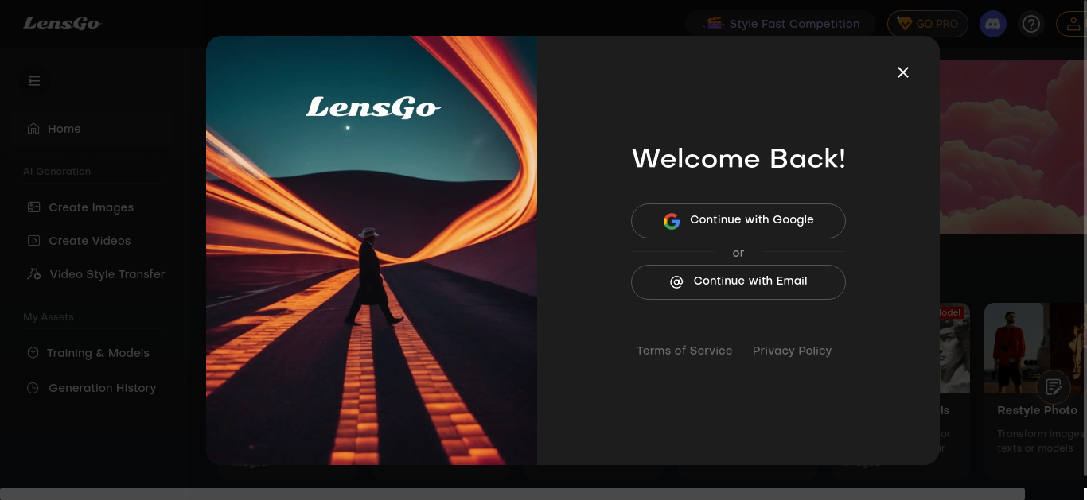Click the user profile icon

click(x=1072, y=24)
